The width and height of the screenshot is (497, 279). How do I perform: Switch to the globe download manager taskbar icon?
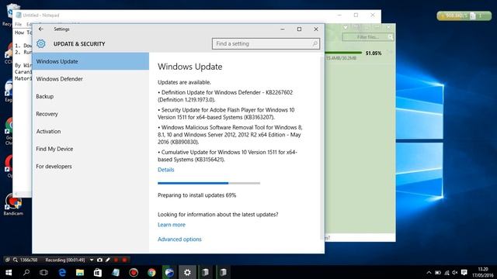click(x=169, y=272)
